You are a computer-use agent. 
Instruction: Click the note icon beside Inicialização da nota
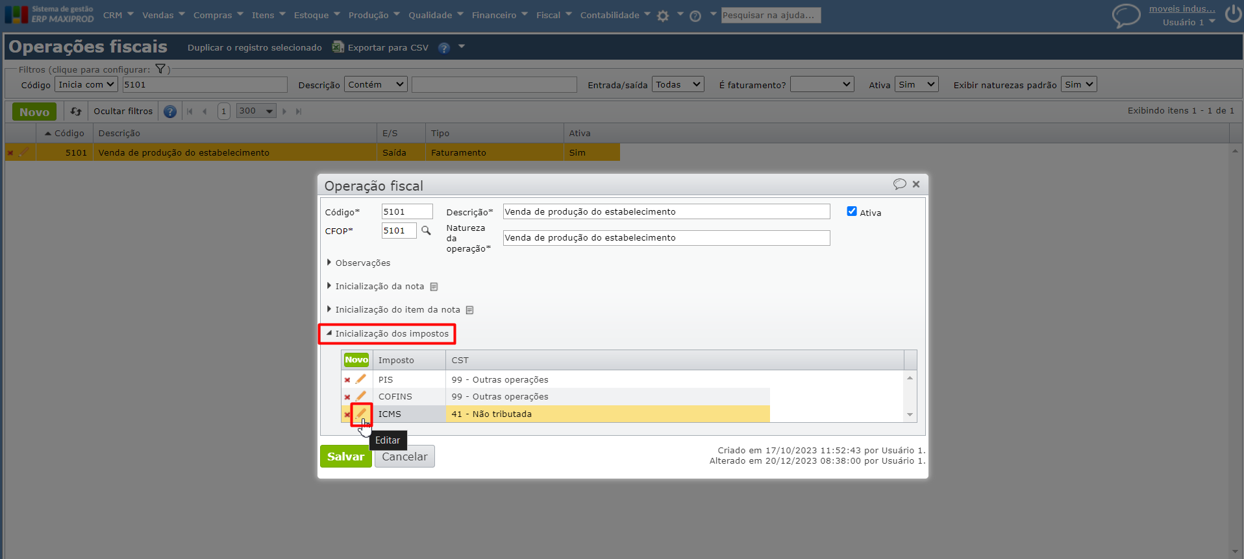coord(434,287)
